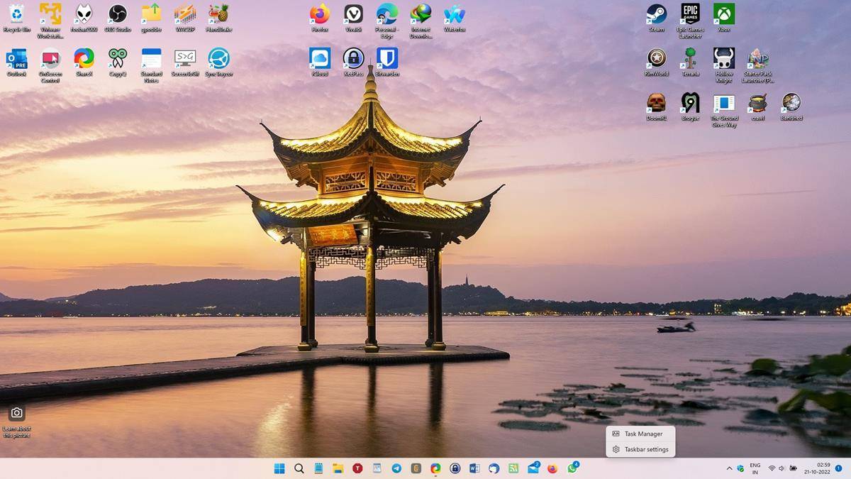Open Windows Search from the taskbar
The image size is (851, 479).
299,468
